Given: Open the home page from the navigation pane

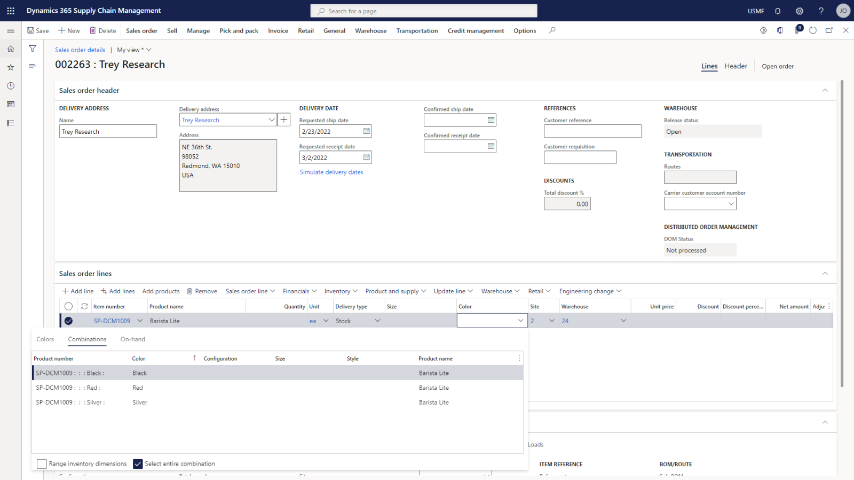Looking at the screenshot, I should pos(11,49).
